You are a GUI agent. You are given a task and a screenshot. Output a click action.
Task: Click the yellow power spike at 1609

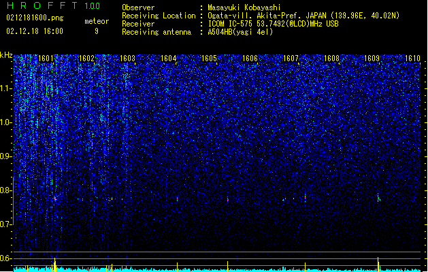[378, 264]
